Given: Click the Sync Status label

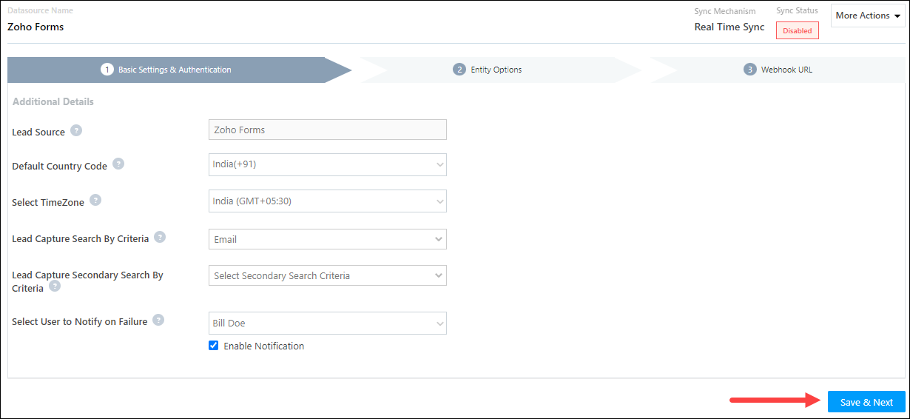Looking at the screenshot, I should point(797,10).
